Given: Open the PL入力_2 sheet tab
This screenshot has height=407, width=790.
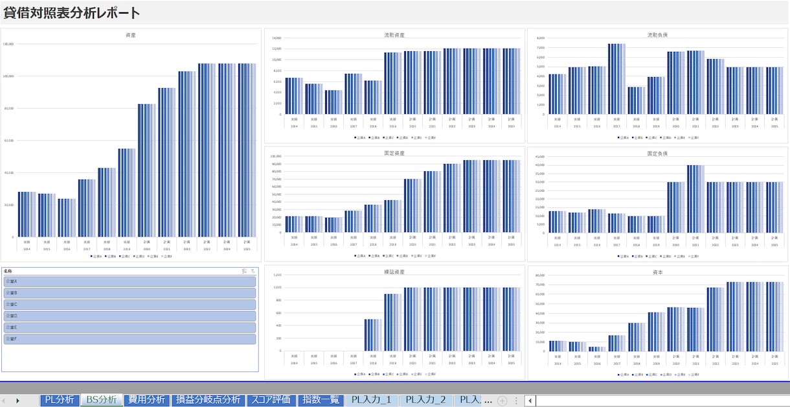Looking at the screenshot, I should [425, 400].
